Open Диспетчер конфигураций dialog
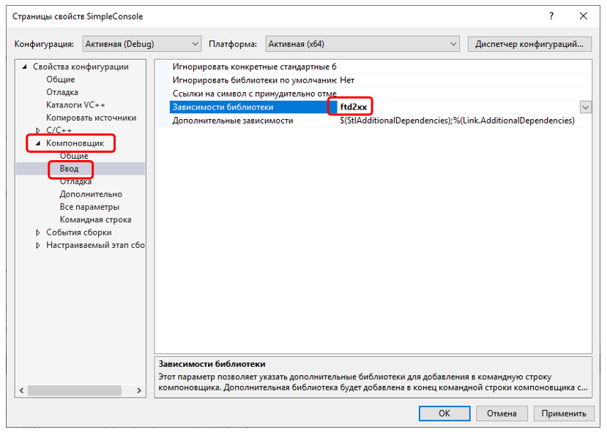Image resolution: width=607 pixels, height=435 pixels. point(529,44)
